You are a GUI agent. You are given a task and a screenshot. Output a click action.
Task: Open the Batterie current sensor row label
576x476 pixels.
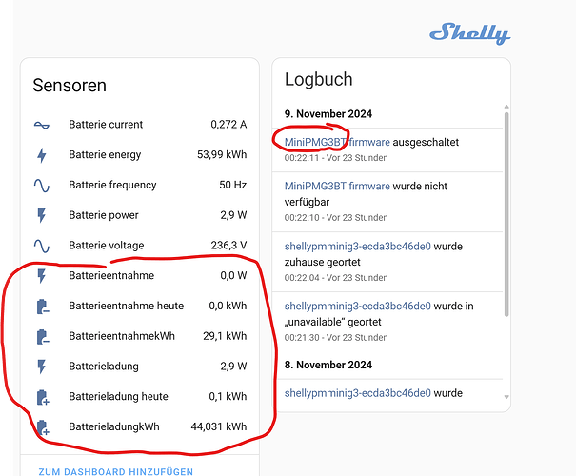coord(106,125)
